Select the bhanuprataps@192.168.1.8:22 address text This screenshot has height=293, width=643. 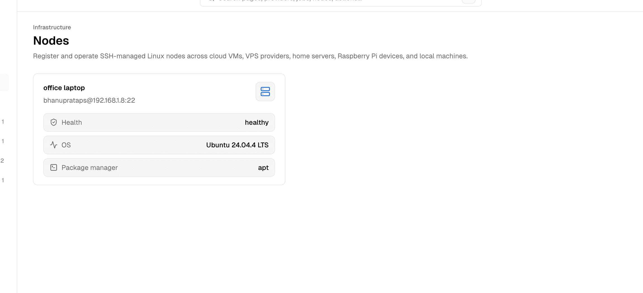(x=89, y=100)
